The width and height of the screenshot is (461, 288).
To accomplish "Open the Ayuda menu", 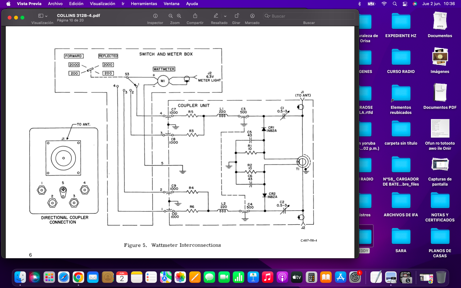I will coord(192,4).
